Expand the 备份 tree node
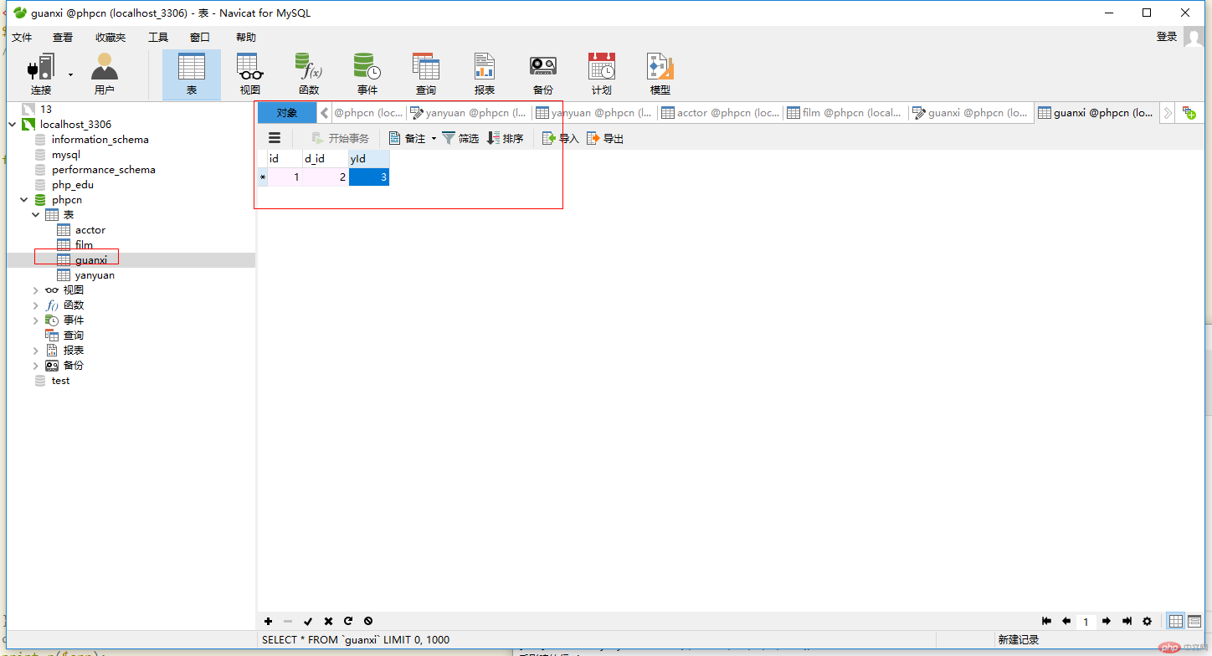The height and width of the screenshot is (656, 1212). pos(36,366)
